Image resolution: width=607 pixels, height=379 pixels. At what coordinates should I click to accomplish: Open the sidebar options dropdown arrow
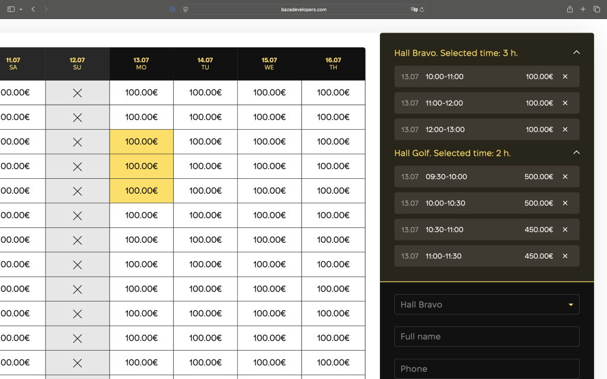tap(21, 9)
